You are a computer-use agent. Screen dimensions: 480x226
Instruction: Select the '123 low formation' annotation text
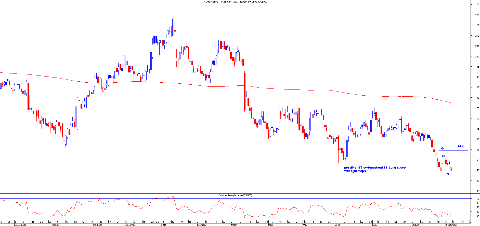(x=375, y=169)
